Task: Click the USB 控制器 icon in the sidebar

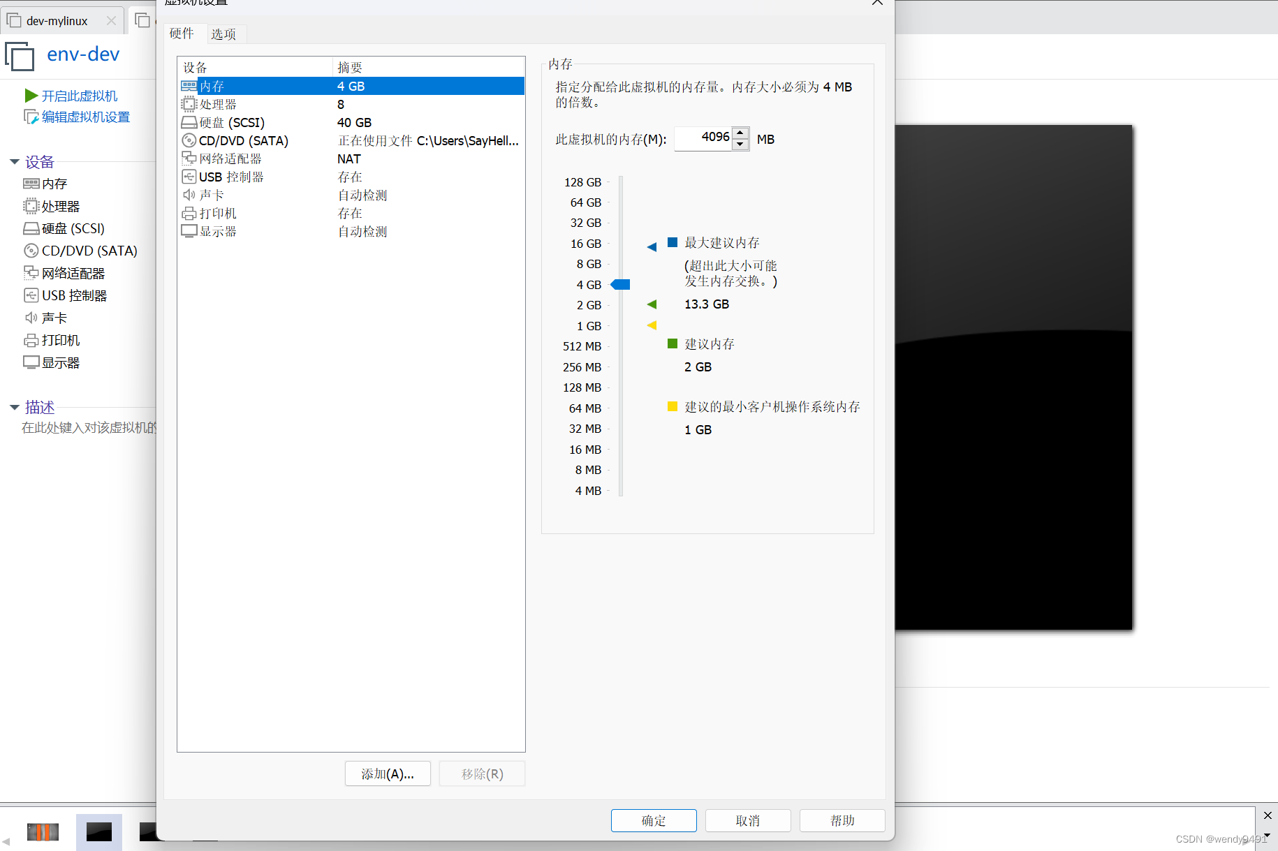Action: [x=31, y=295]
